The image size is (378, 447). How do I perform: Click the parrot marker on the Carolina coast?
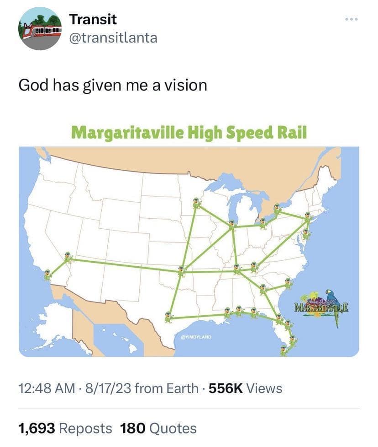coord(289,283)
